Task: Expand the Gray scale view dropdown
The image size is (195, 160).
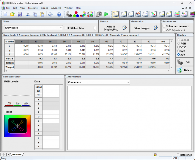Action: pos(61,28)
